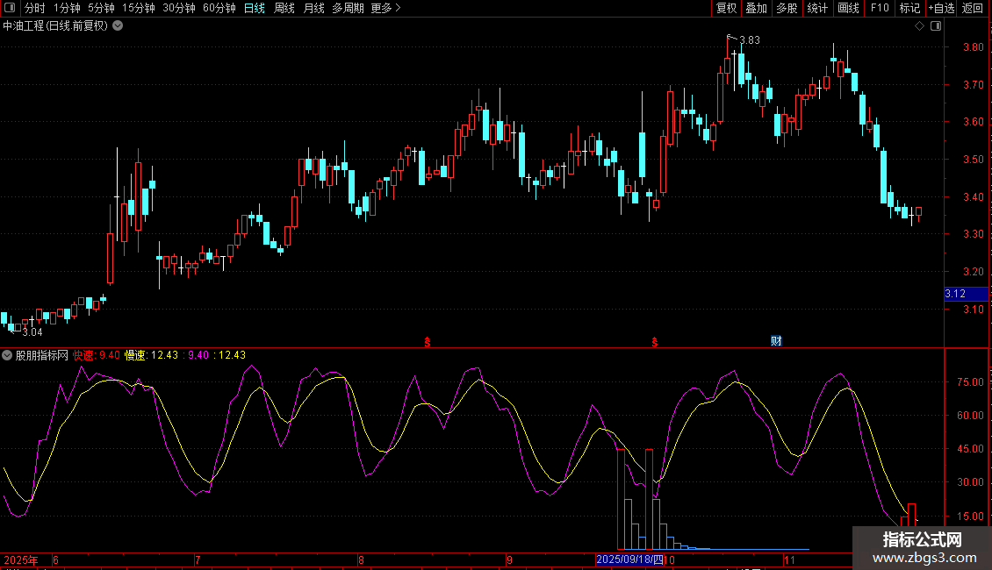Click the blue 财 financial marker icon
Viewport: 992px width, 570px height.
point(776,340)
